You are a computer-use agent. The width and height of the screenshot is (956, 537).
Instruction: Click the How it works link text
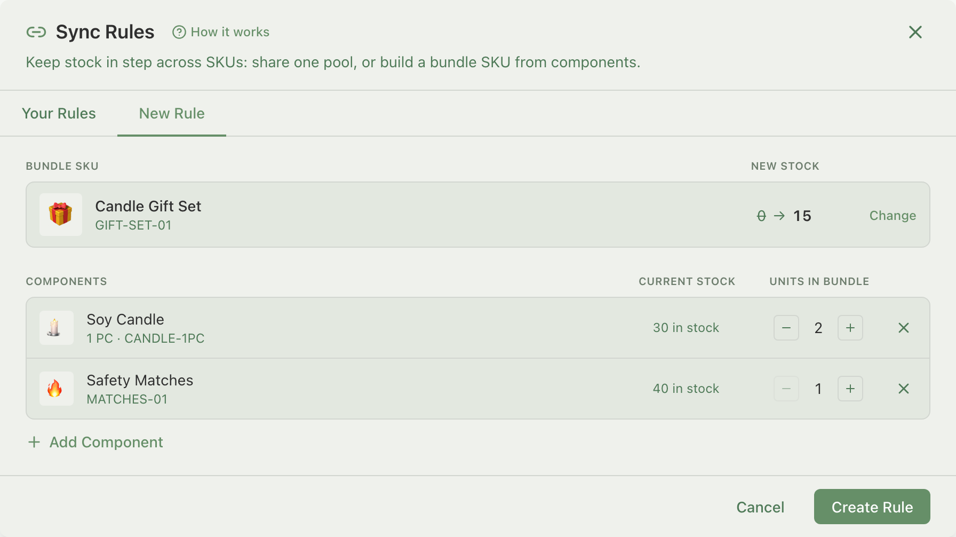230,33
